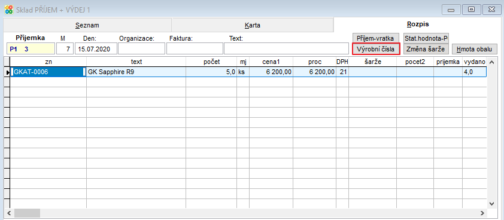Click the šarže column header
The width and height of the screenshot is (504, 220).
(372, 62)
